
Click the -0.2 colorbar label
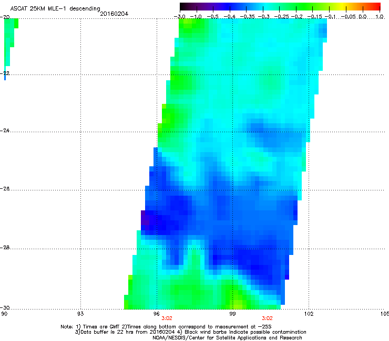(x=296, y=17)
